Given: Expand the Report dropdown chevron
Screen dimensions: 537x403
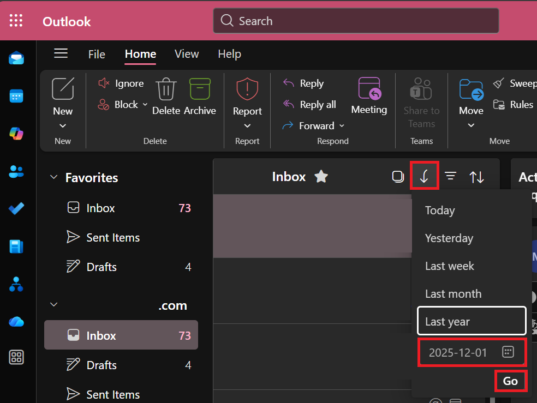Looking at the screenshot, I should click(247, 126).
